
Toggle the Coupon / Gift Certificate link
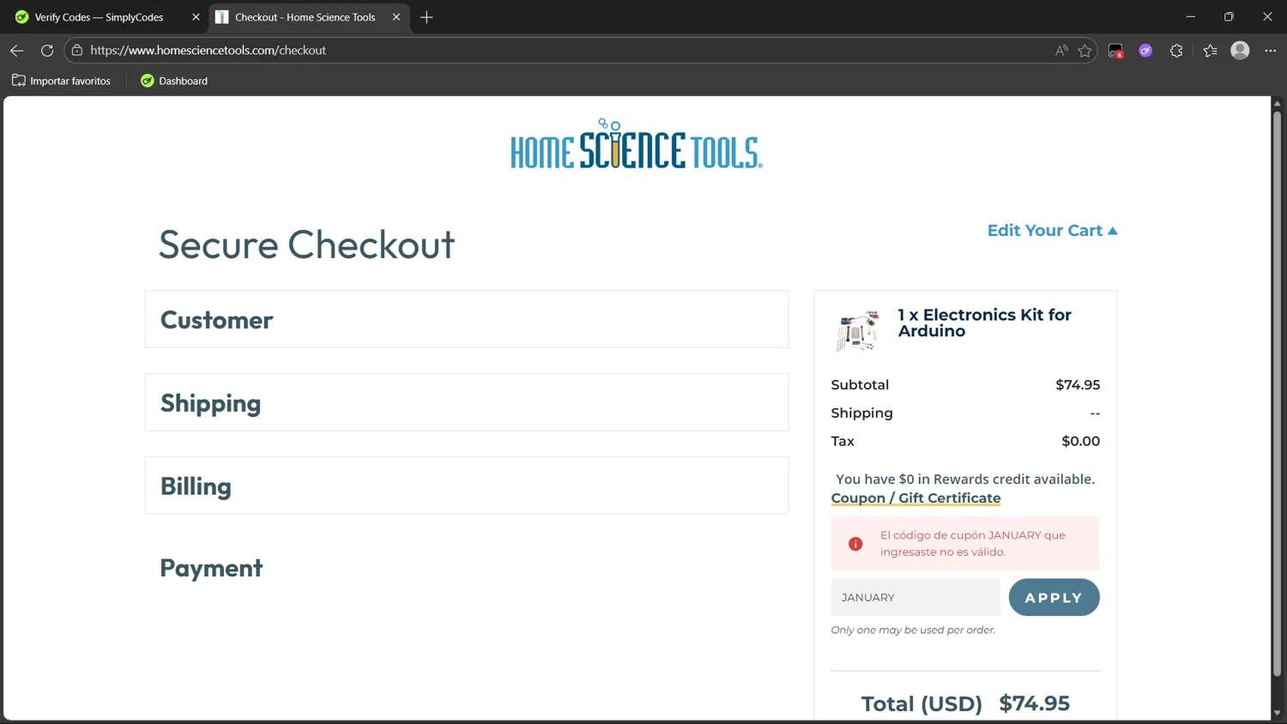pos(915,498)
